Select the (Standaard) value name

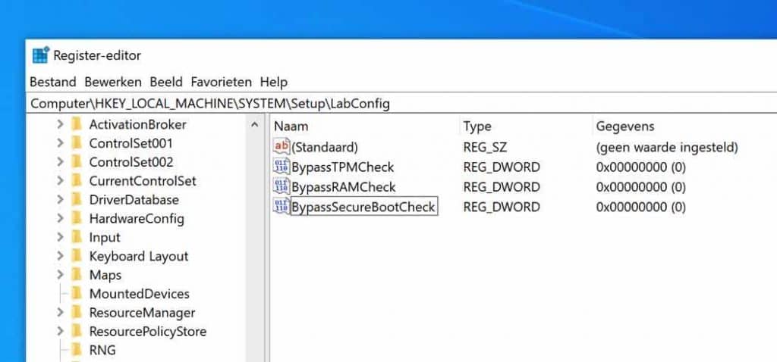[x=325, y=148]
